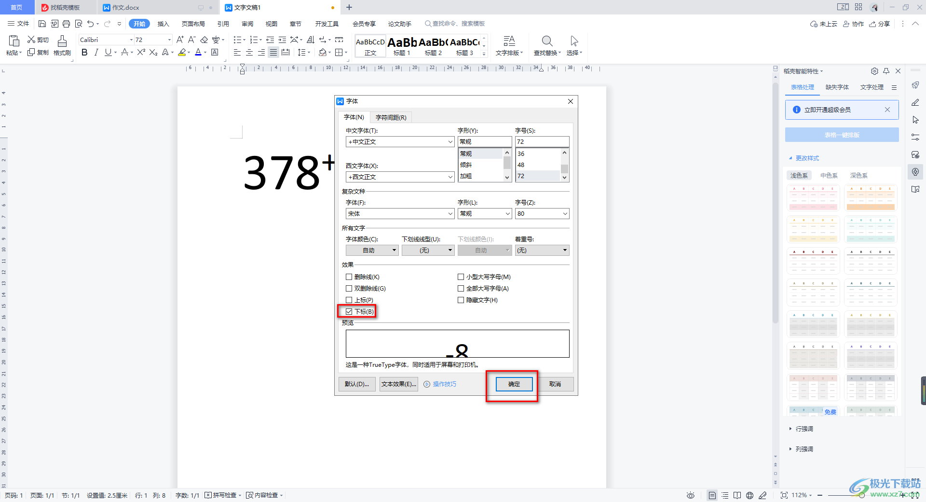926x502 pixels.
Task: Click the Undo arrow icon
Action: coord(90,24)
